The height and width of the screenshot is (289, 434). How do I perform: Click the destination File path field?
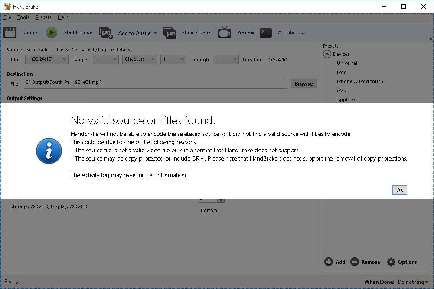pyautogui.click(x=156, y=84)
